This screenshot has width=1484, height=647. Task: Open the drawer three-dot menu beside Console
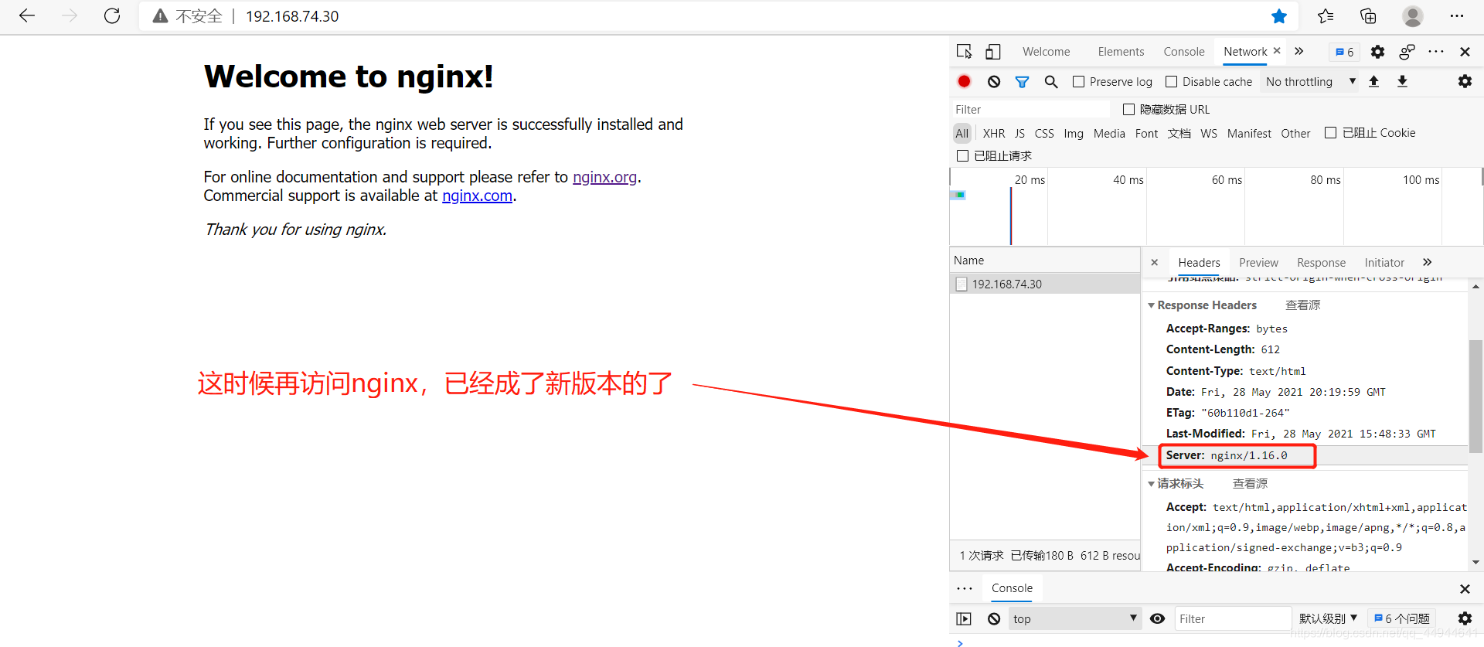[965, 588]
